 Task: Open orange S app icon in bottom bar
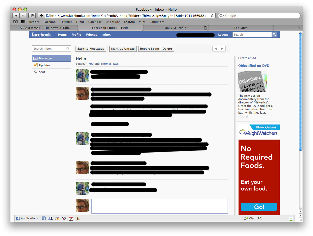click(78, 219)
